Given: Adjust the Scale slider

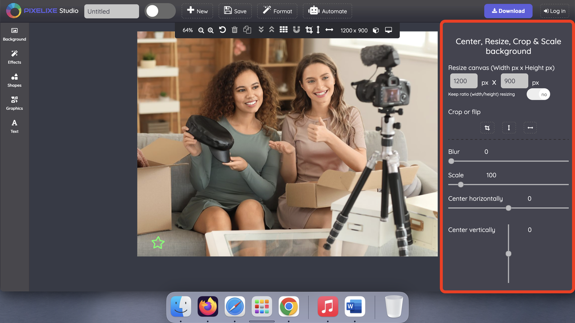Looking at the screenshot, I should point(509,184).
